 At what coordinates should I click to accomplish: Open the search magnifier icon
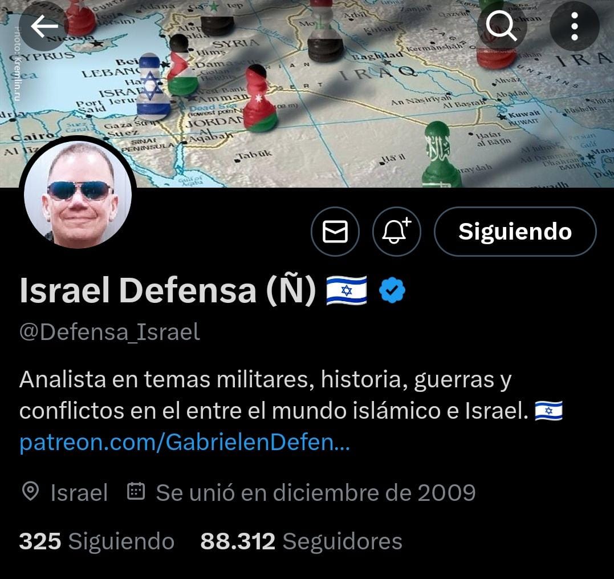point(502,26)
